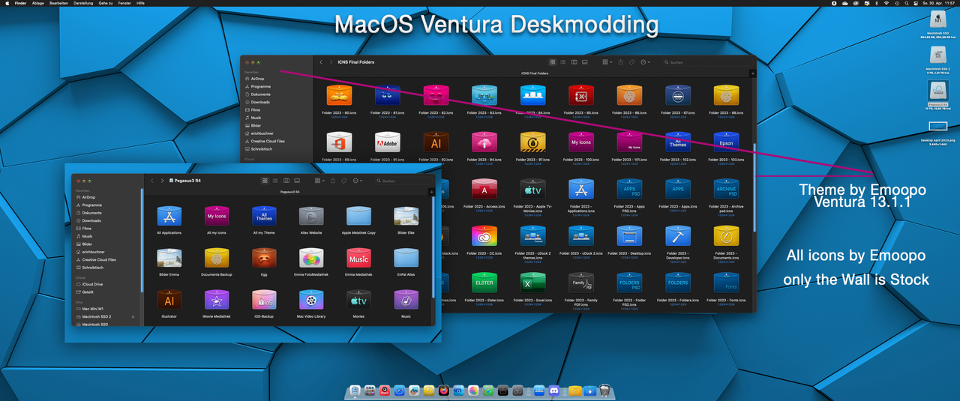Switch ICNS Final Folders to list view
Screen dimensions: 960x401
click(x=563, y=62)
